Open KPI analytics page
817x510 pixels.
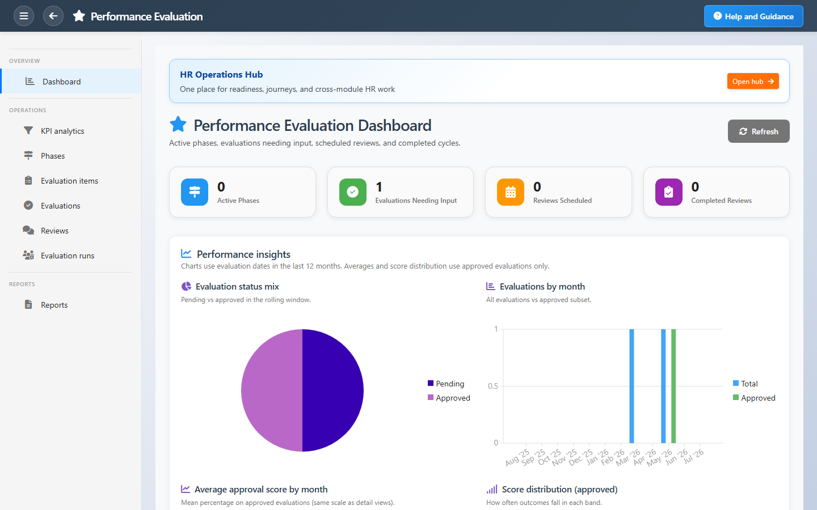pos(70,131)
